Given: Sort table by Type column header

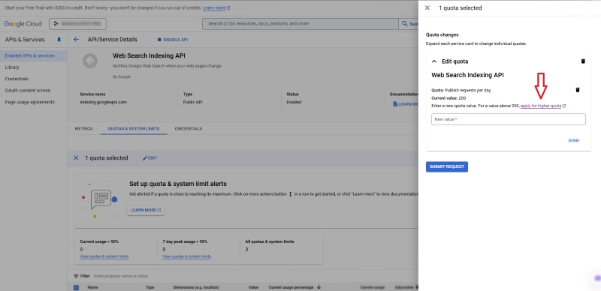Looking at the screenshot, I should click(149, 287).
